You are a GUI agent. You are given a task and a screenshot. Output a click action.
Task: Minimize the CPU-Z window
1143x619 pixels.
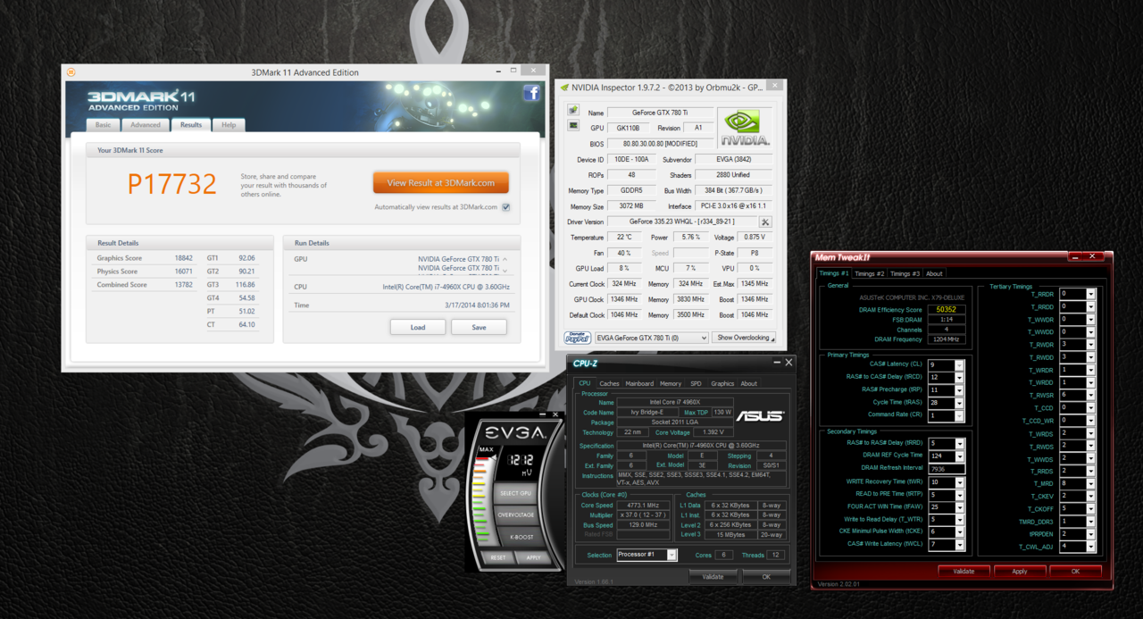pos(776,362)
